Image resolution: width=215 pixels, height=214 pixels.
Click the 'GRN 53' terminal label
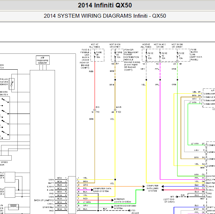(x=199, y=174)
